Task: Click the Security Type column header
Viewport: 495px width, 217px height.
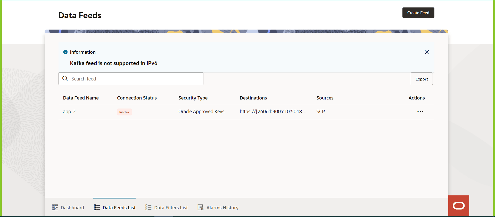Action: pos(193,98)
